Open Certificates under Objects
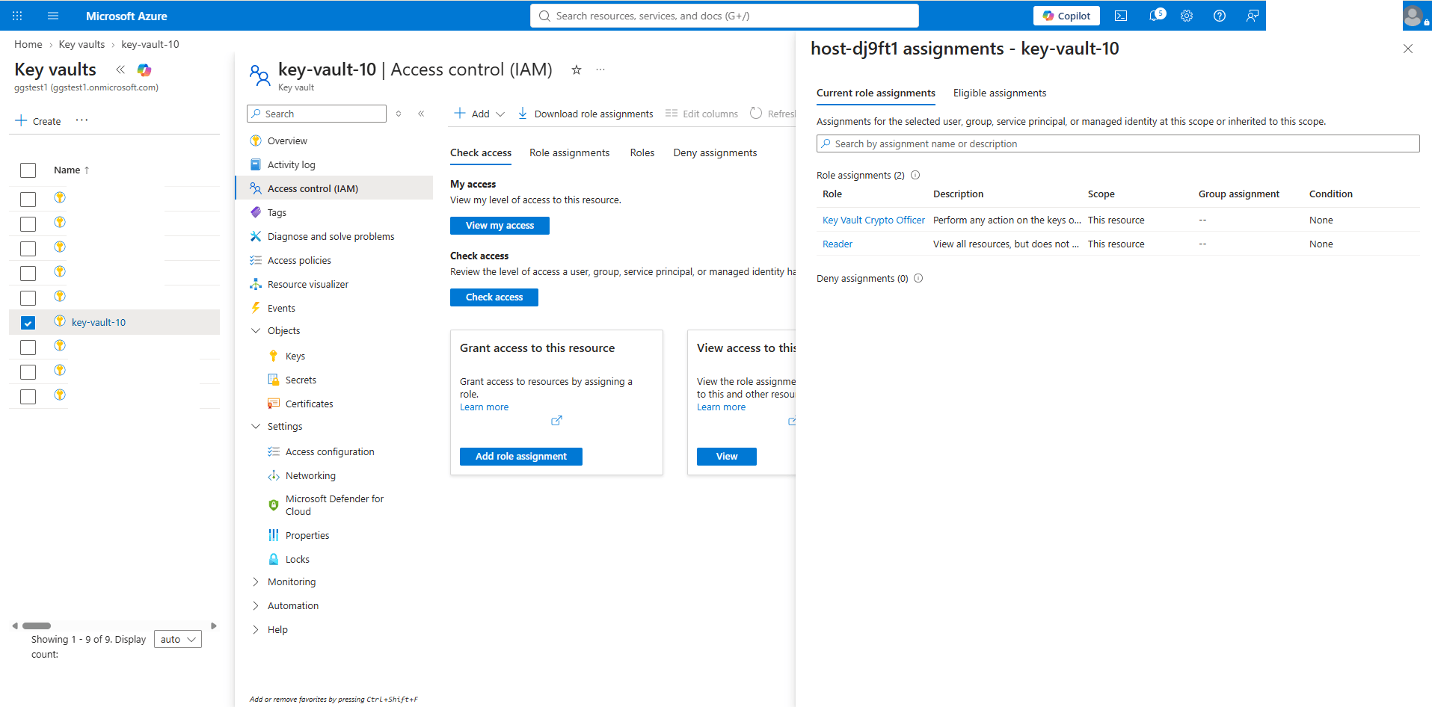The image size is (1432, 707). [310, 404]
